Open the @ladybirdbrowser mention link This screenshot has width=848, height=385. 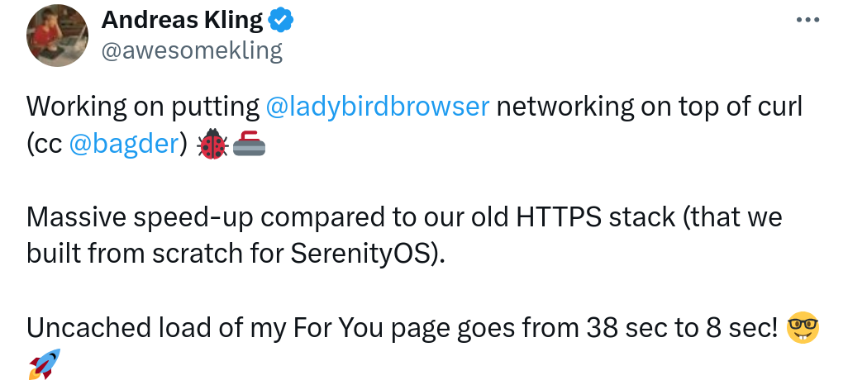coord(379,107)
